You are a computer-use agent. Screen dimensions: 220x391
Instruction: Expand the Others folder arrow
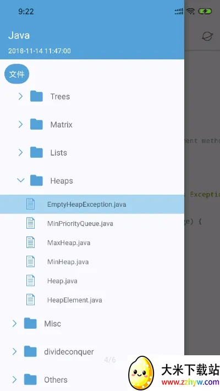[x=14, y=379]
